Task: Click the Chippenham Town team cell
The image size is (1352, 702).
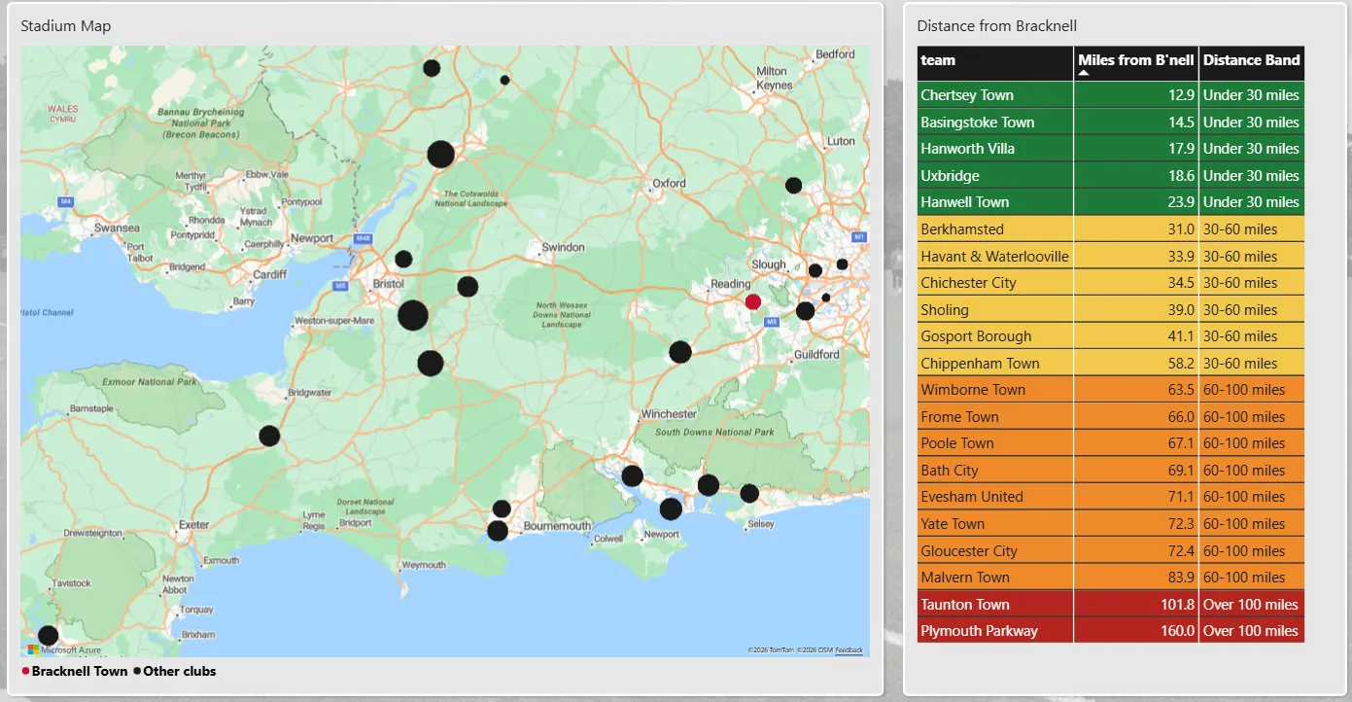Action: 995,364
